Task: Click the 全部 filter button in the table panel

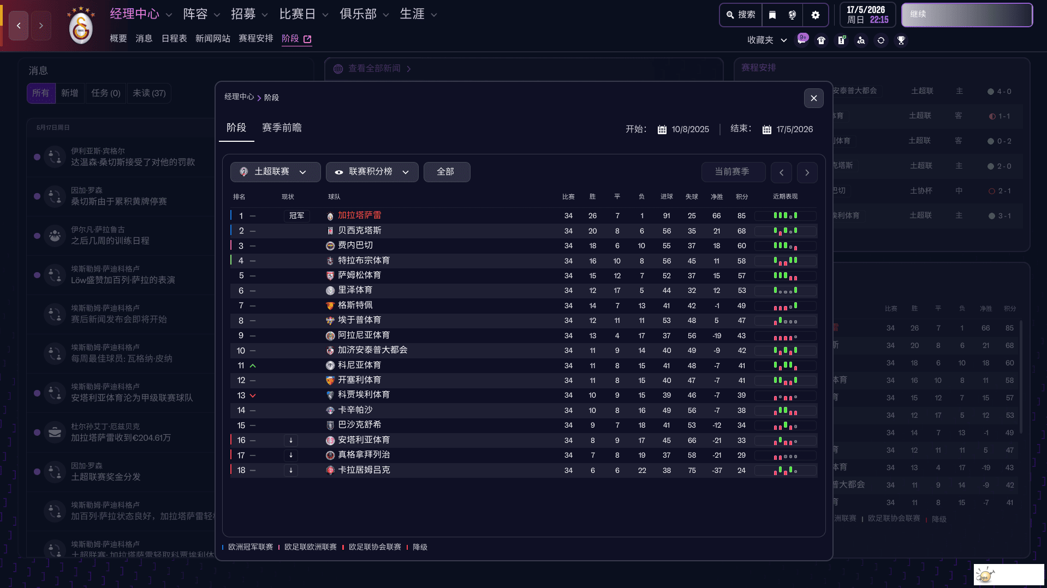Action: pyautogui.click(x=447, y=172)
